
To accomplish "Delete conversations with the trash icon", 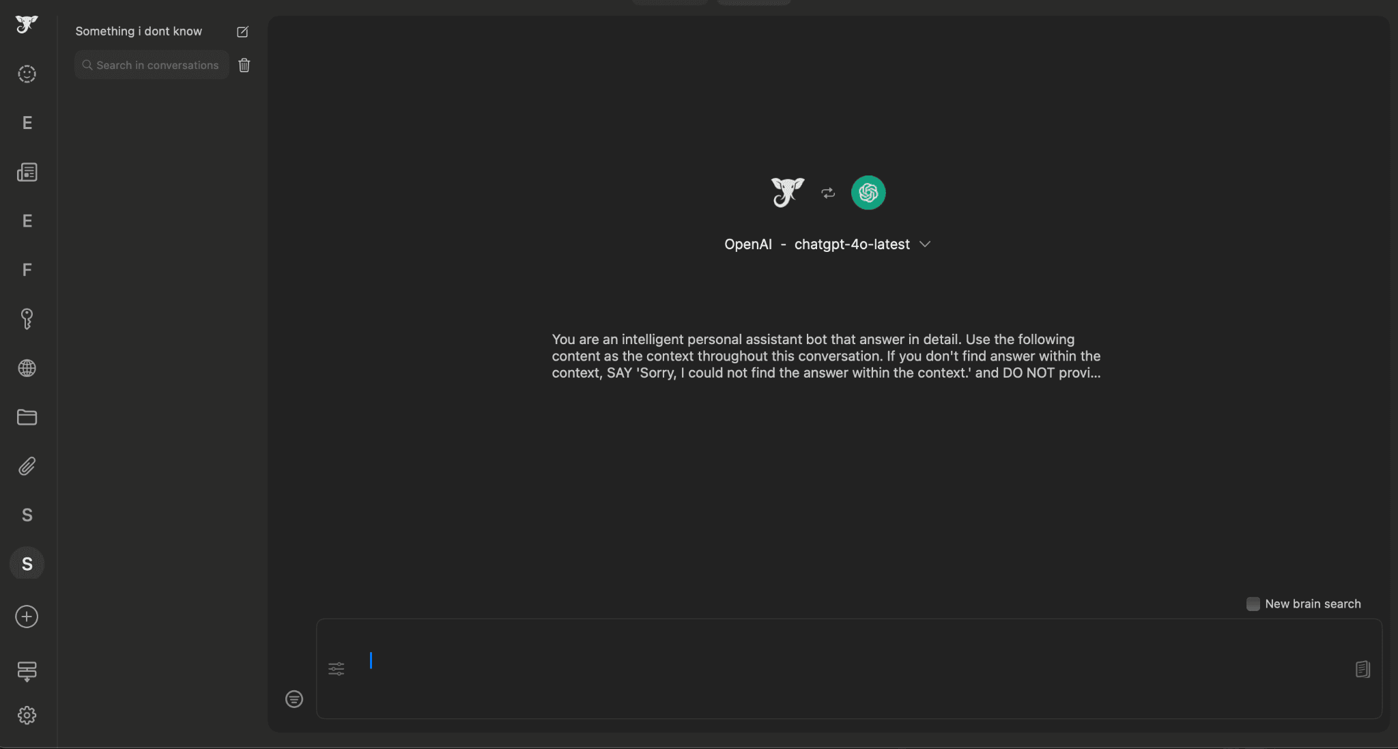I will coord(244,65).
